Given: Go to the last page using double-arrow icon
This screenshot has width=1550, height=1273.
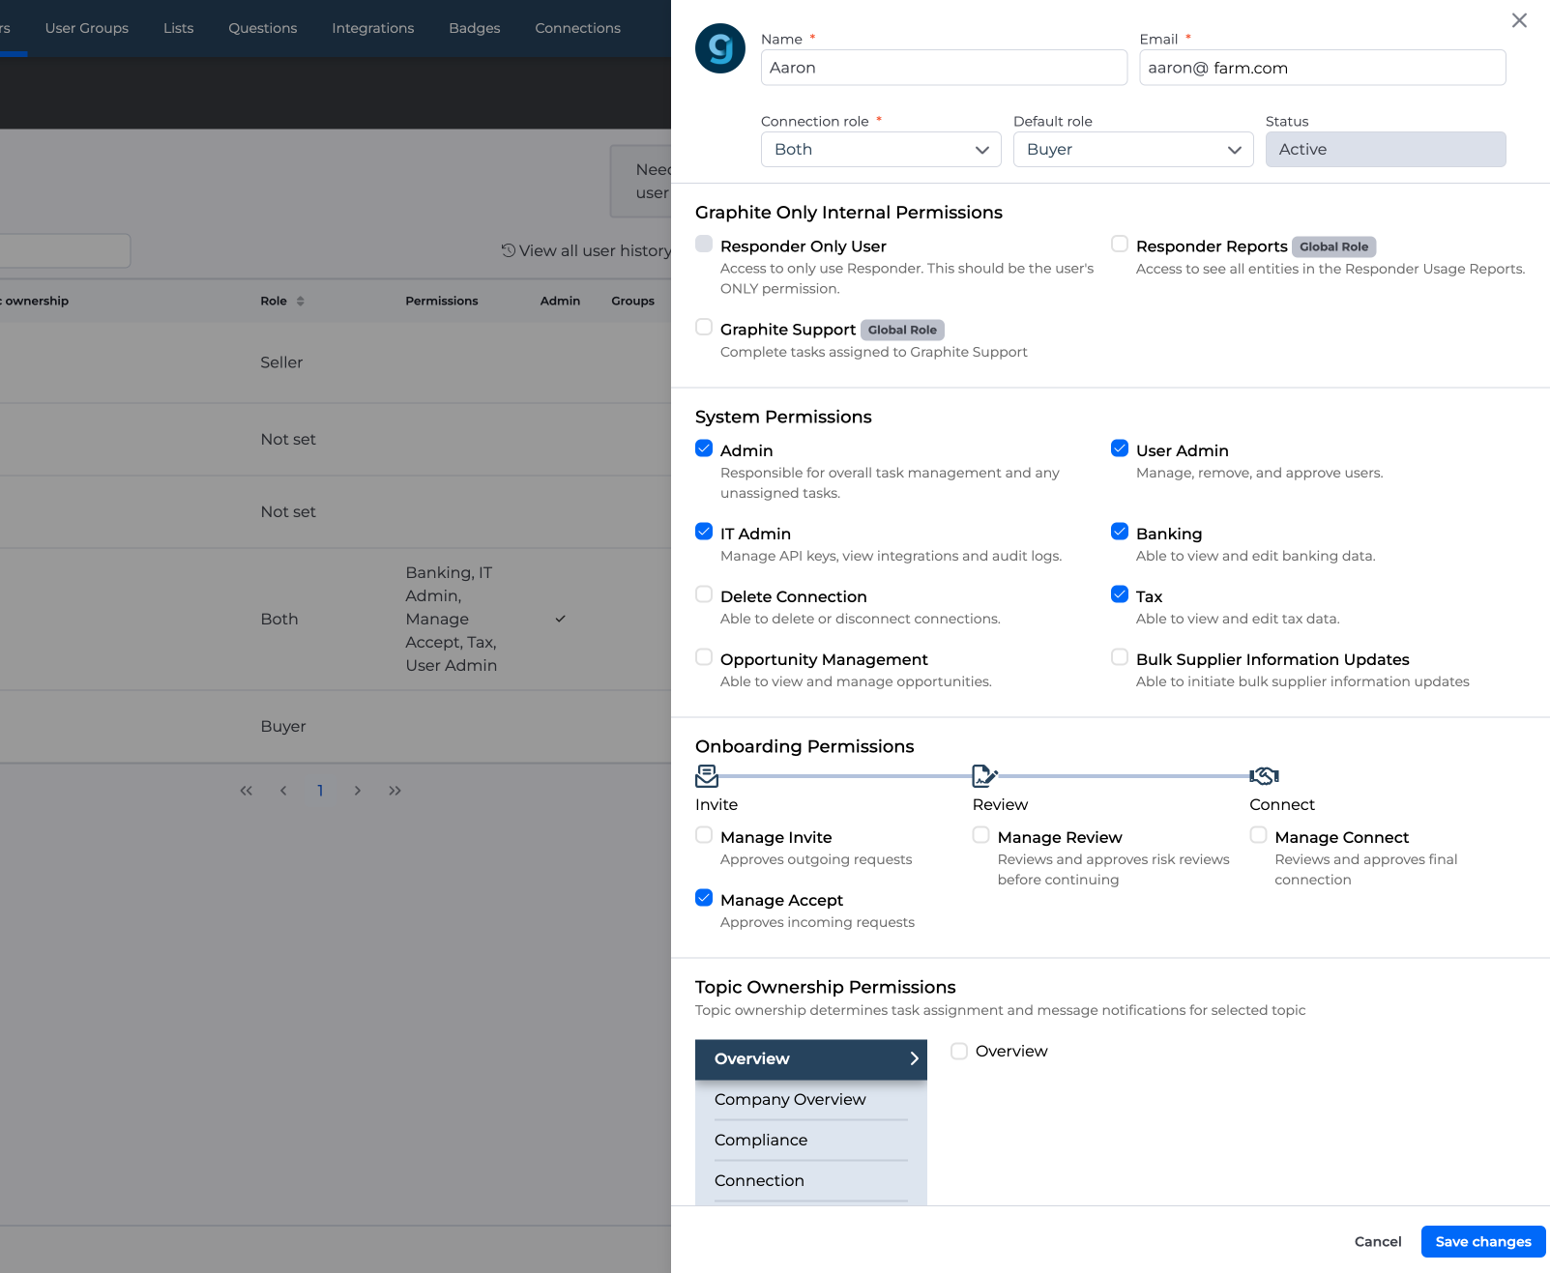Looking at the screenshot, I should (395, 790).
